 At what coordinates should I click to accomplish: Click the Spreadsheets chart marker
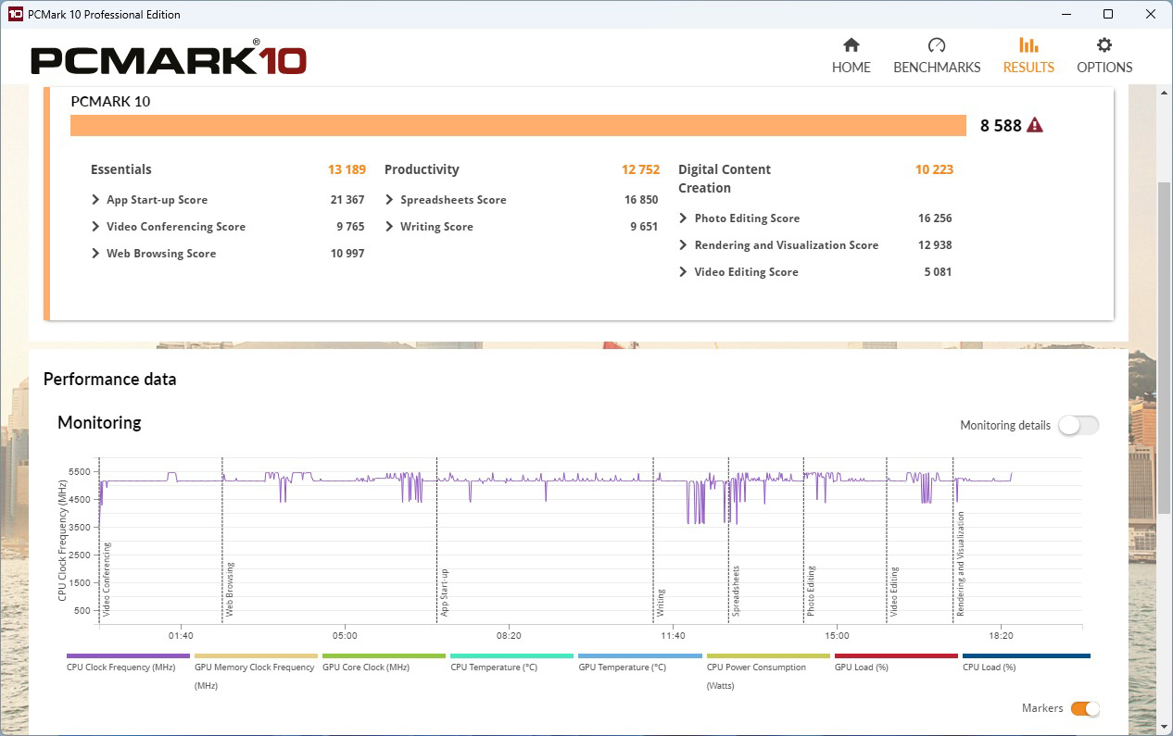(736, 591)
